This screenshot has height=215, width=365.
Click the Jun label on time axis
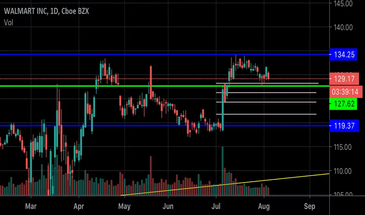168,206
